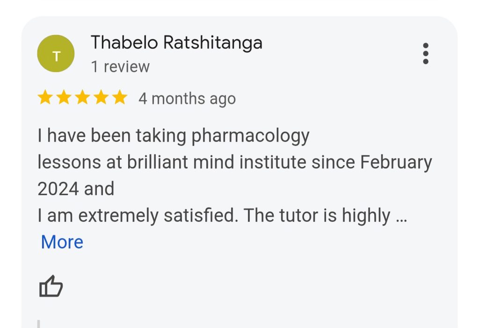Like the review with thumbs-up icon
The width and height of the screenshot is (479, 328).
click(51, 286)
